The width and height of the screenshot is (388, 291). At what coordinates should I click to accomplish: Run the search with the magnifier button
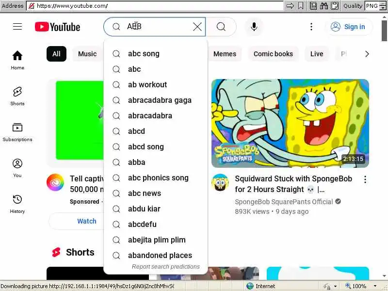[221, 27]
